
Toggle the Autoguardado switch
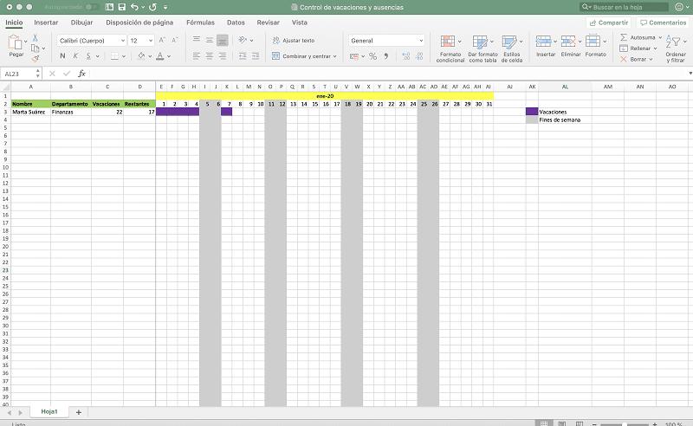point(91,7)
